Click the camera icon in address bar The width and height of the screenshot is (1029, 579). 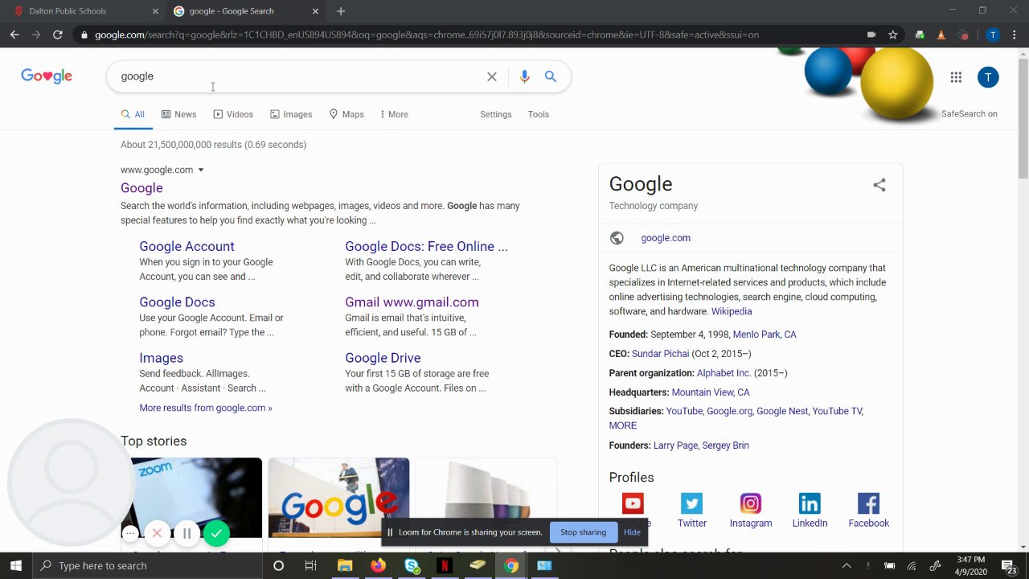(x=871, y=35)
